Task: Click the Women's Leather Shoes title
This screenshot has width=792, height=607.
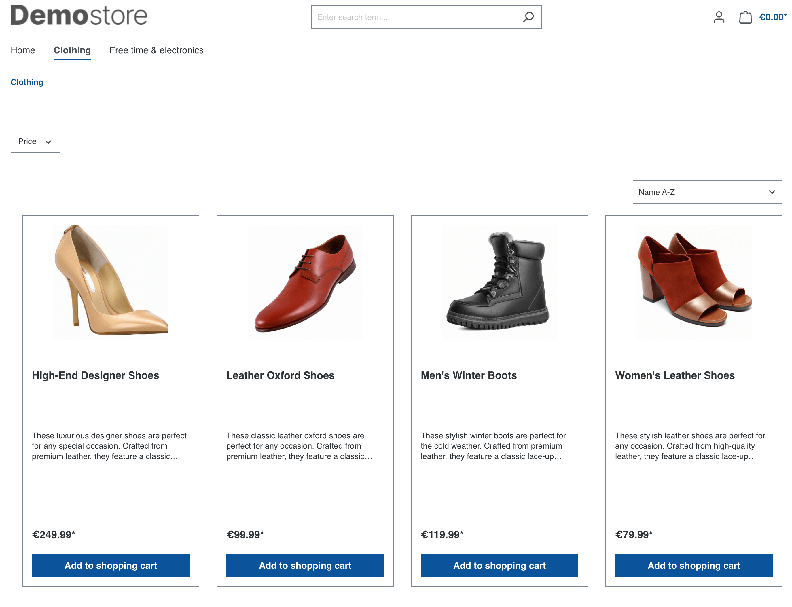Action: 674,375
